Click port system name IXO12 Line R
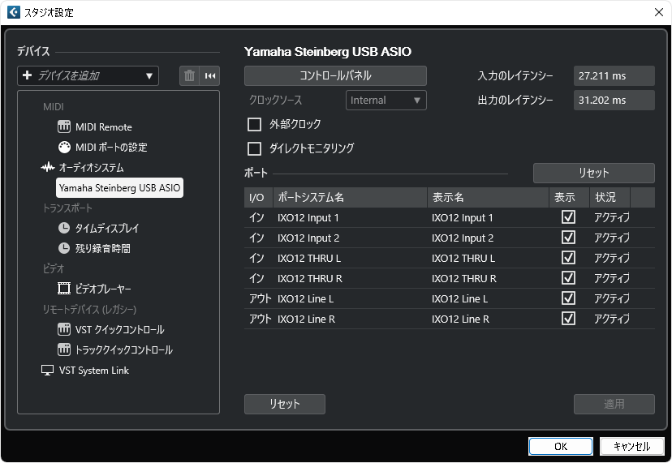Screen dimensions: 672x463 click(x=307, y=319)
